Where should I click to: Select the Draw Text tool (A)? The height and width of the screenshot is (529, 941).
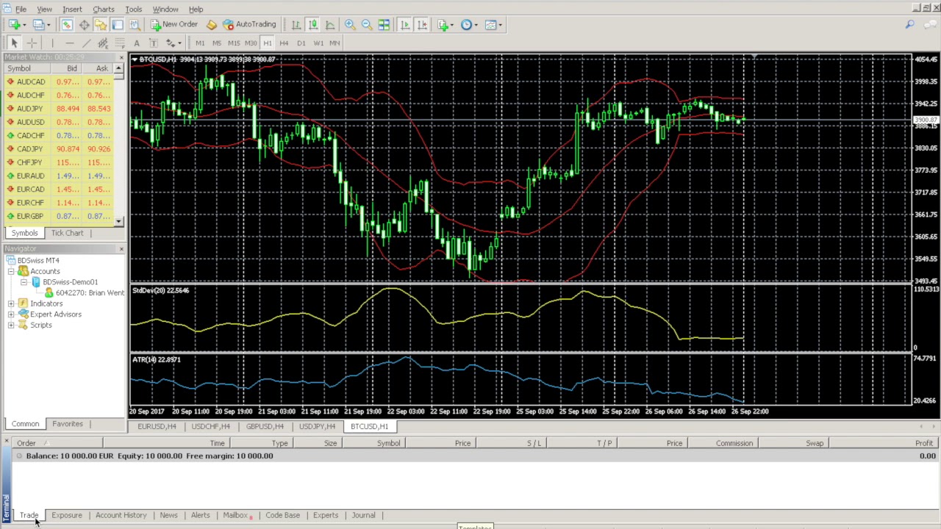pyautogui.click(x=137, y=43)
